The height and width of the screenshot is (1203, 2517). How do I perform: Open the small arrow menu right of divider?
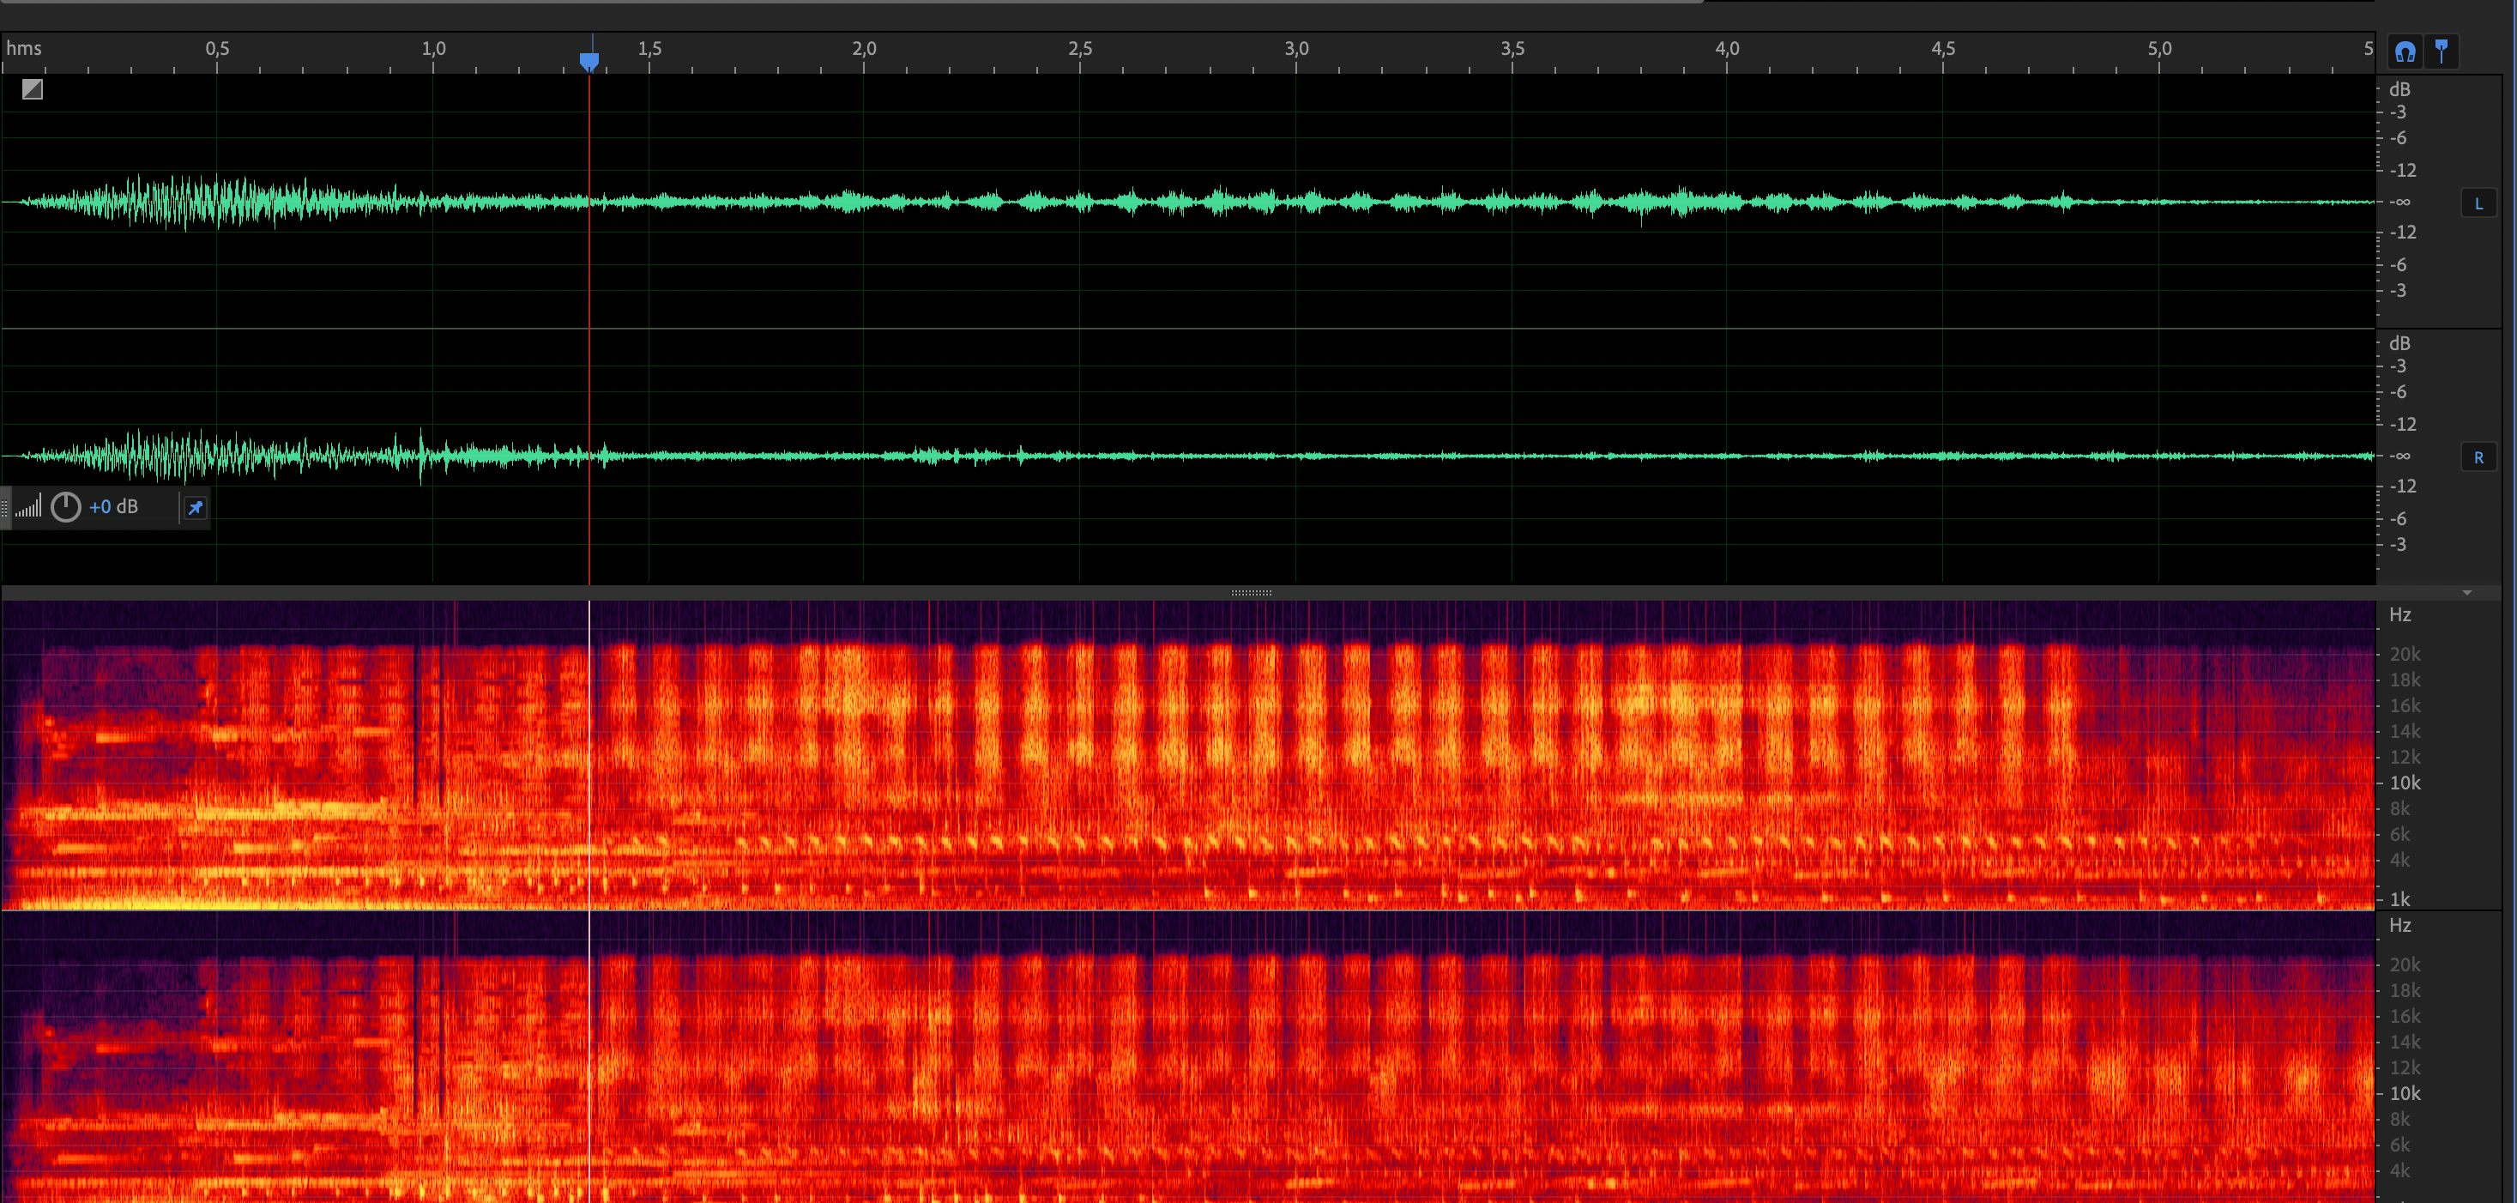tap(2467, 592)
